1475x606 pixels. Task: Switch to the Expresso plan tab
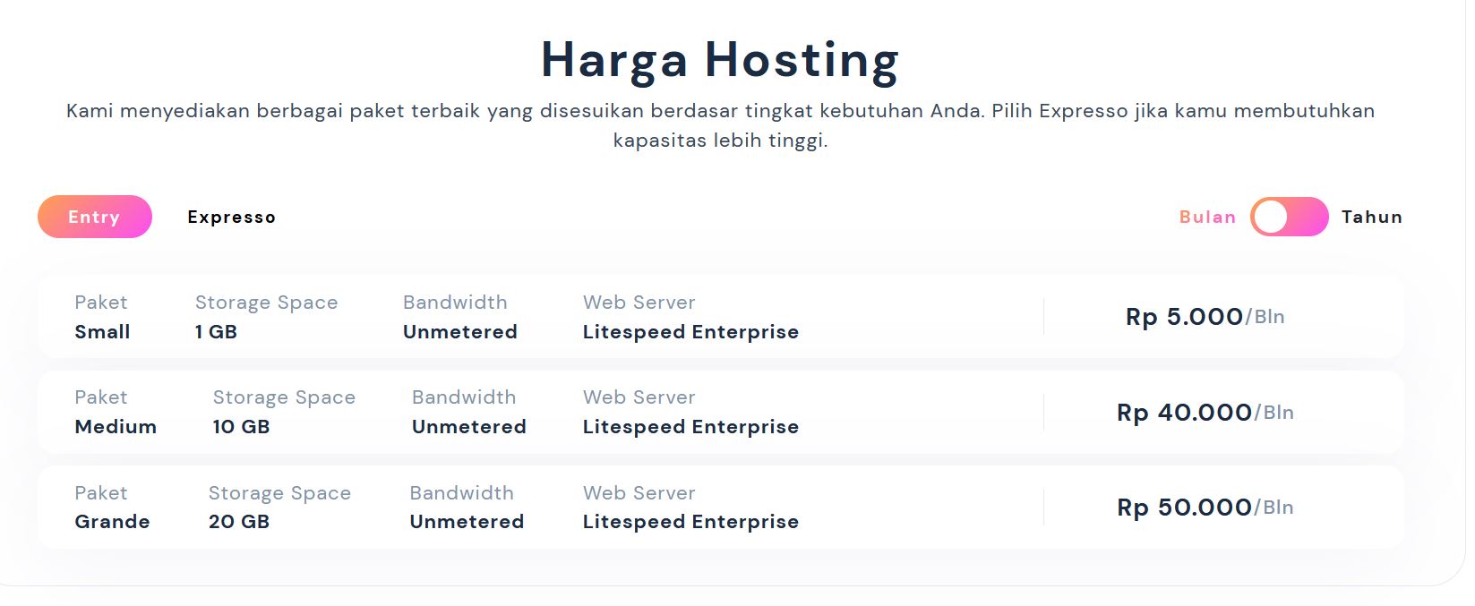(x=231, y=217)
